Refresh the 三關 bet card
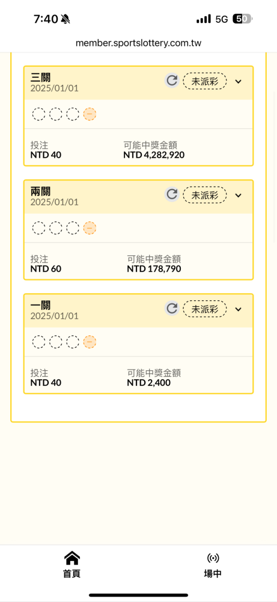 point(172,81)
